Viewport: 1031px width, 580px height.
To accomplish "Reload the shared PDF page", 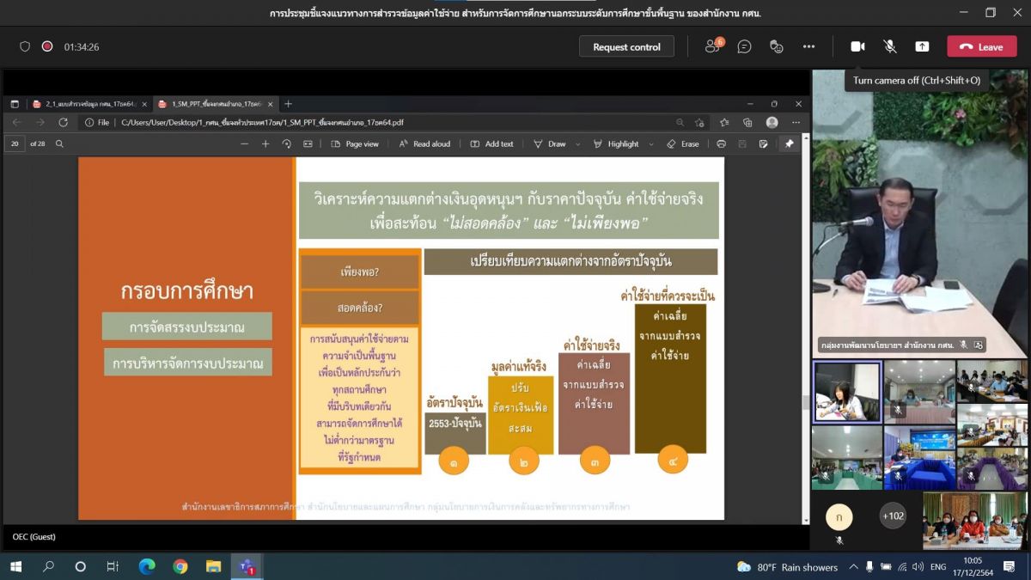I will pos(63,122).
